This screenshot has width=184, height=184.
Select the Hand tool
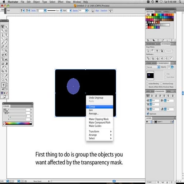[x=3, y=79]
